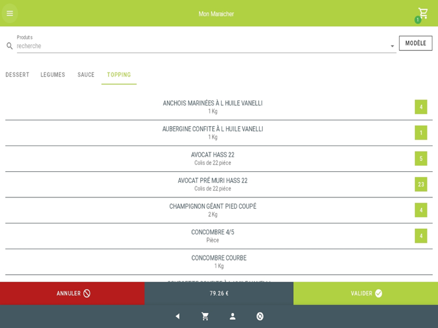Switch to the DESSERT tab
The width and height of the screenshot is (438, 328).
point(18,75)
